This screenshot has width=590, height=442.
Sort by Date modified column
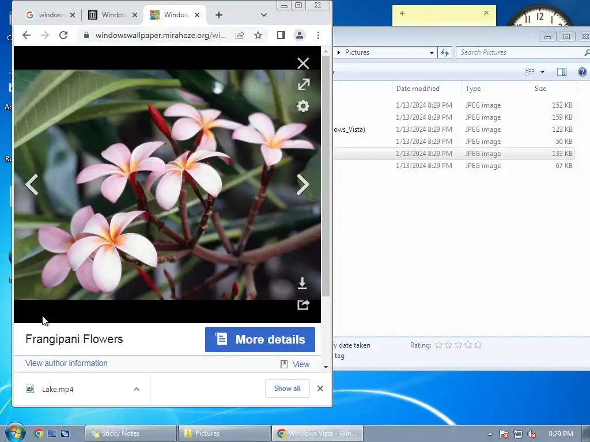point(418,89)
